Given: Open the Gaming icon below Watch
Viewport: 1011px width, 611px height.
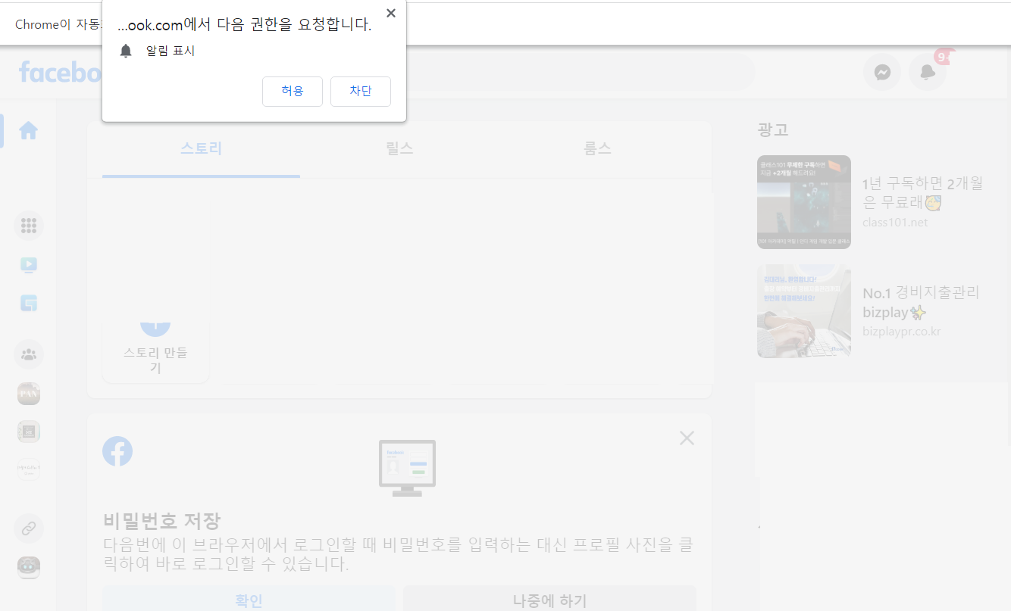Looking at the screenshot, I should [29, 303].
